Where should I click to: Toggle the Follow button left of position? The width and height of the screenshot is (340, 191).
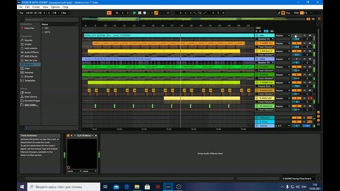[109, 13]
